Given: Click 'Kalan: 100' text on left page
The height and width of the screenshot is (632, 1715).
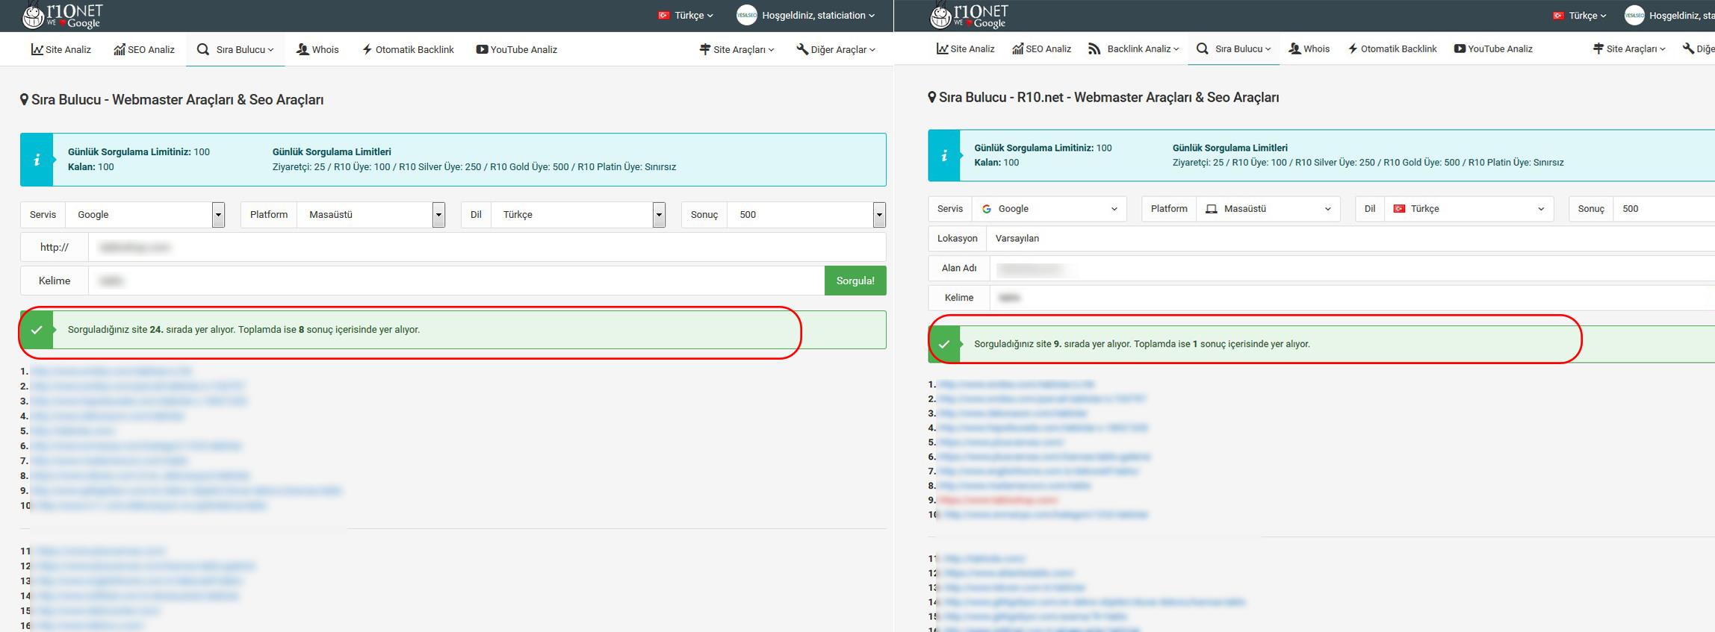Looking at the screenshot, I should click(91, 167).
